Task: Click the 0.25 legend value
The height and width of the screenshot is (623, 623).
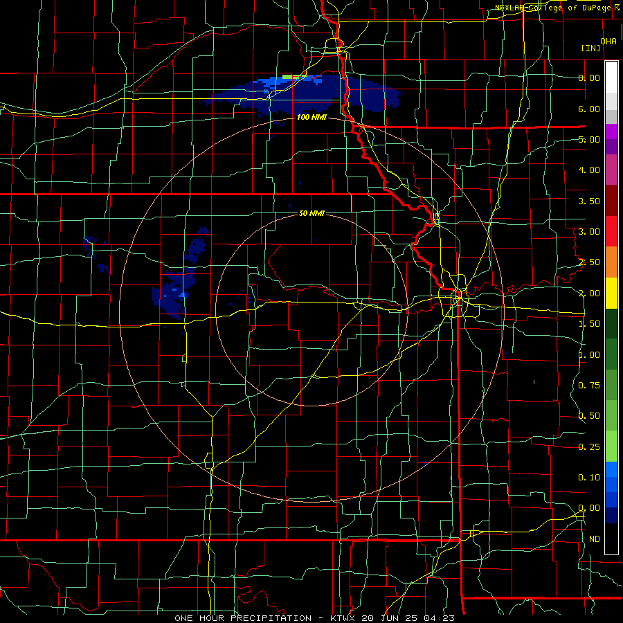Action: click(x=589, y=447)
